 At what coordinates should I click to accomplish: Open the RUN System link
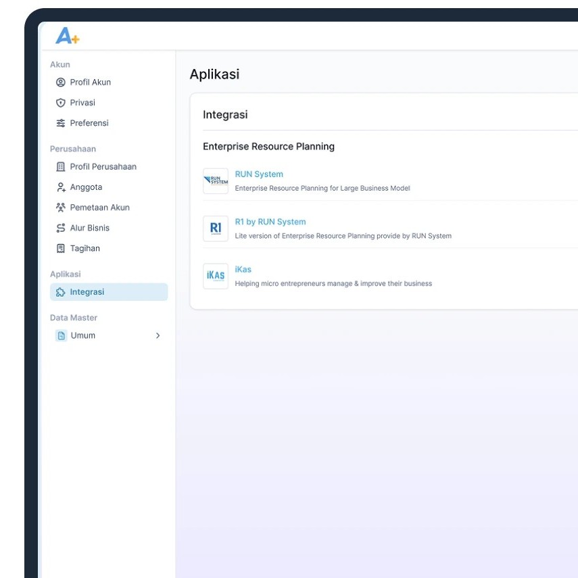pos(259,174)
